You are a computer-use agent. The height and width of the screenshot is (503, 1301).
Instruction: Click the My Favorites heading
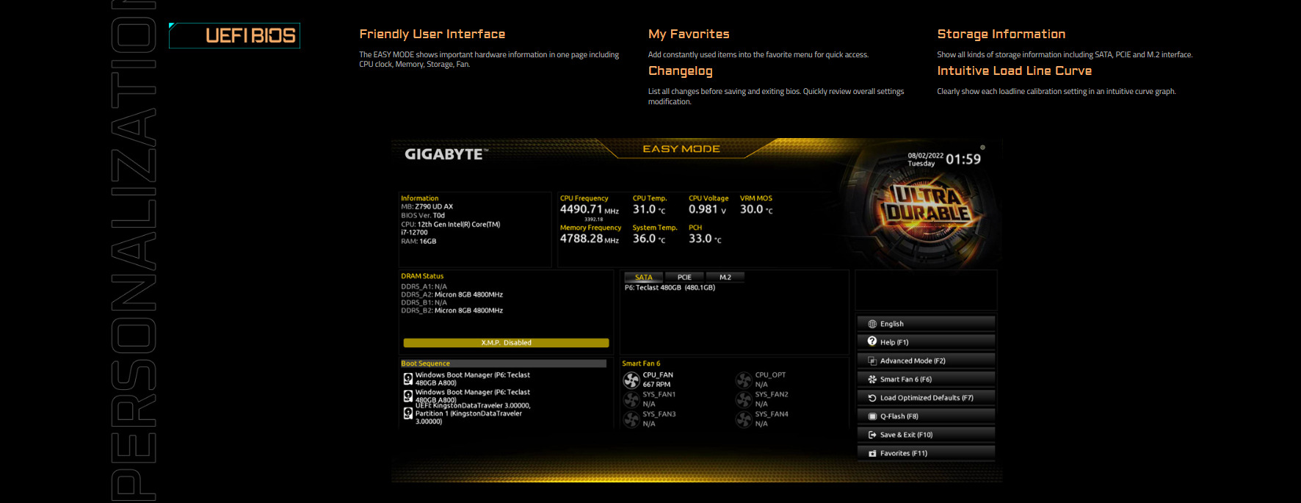pyautogui.click(x=689, y=34)
